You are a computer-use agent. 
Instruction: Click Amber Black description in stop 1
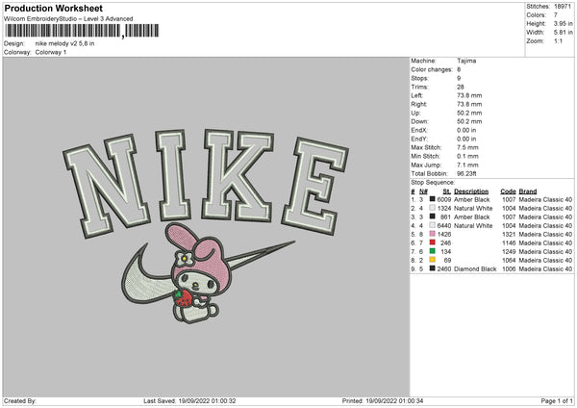472,199
